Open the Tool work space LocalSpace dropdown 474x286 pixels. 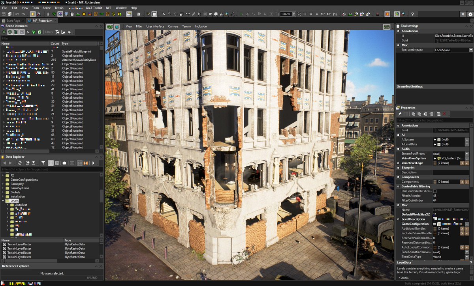[471, 50]
